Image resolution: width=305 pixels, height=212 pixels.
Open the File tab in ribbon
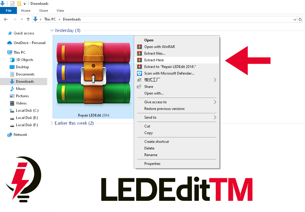tap(8, 11)
